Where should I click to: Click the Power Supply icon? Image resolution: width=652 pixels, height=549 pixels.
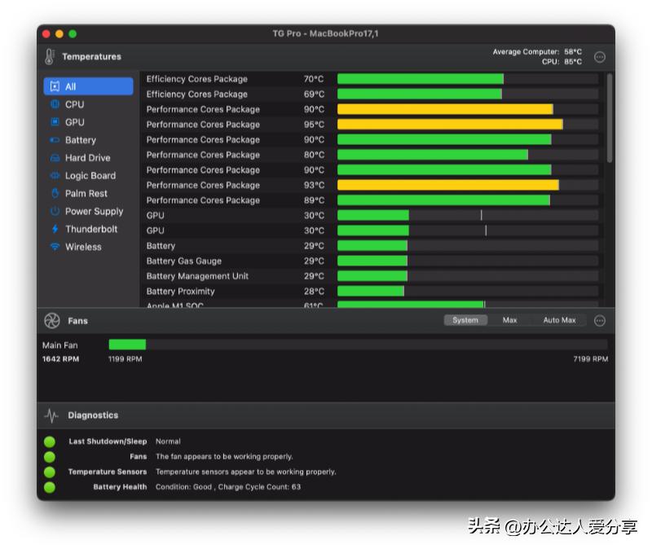[x=55, y=212]
